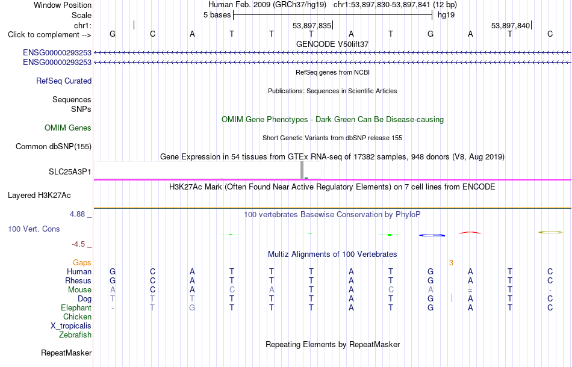Click the 'Click to complement' label
Screen dimensions: 572x367
(x=49, y=35)
